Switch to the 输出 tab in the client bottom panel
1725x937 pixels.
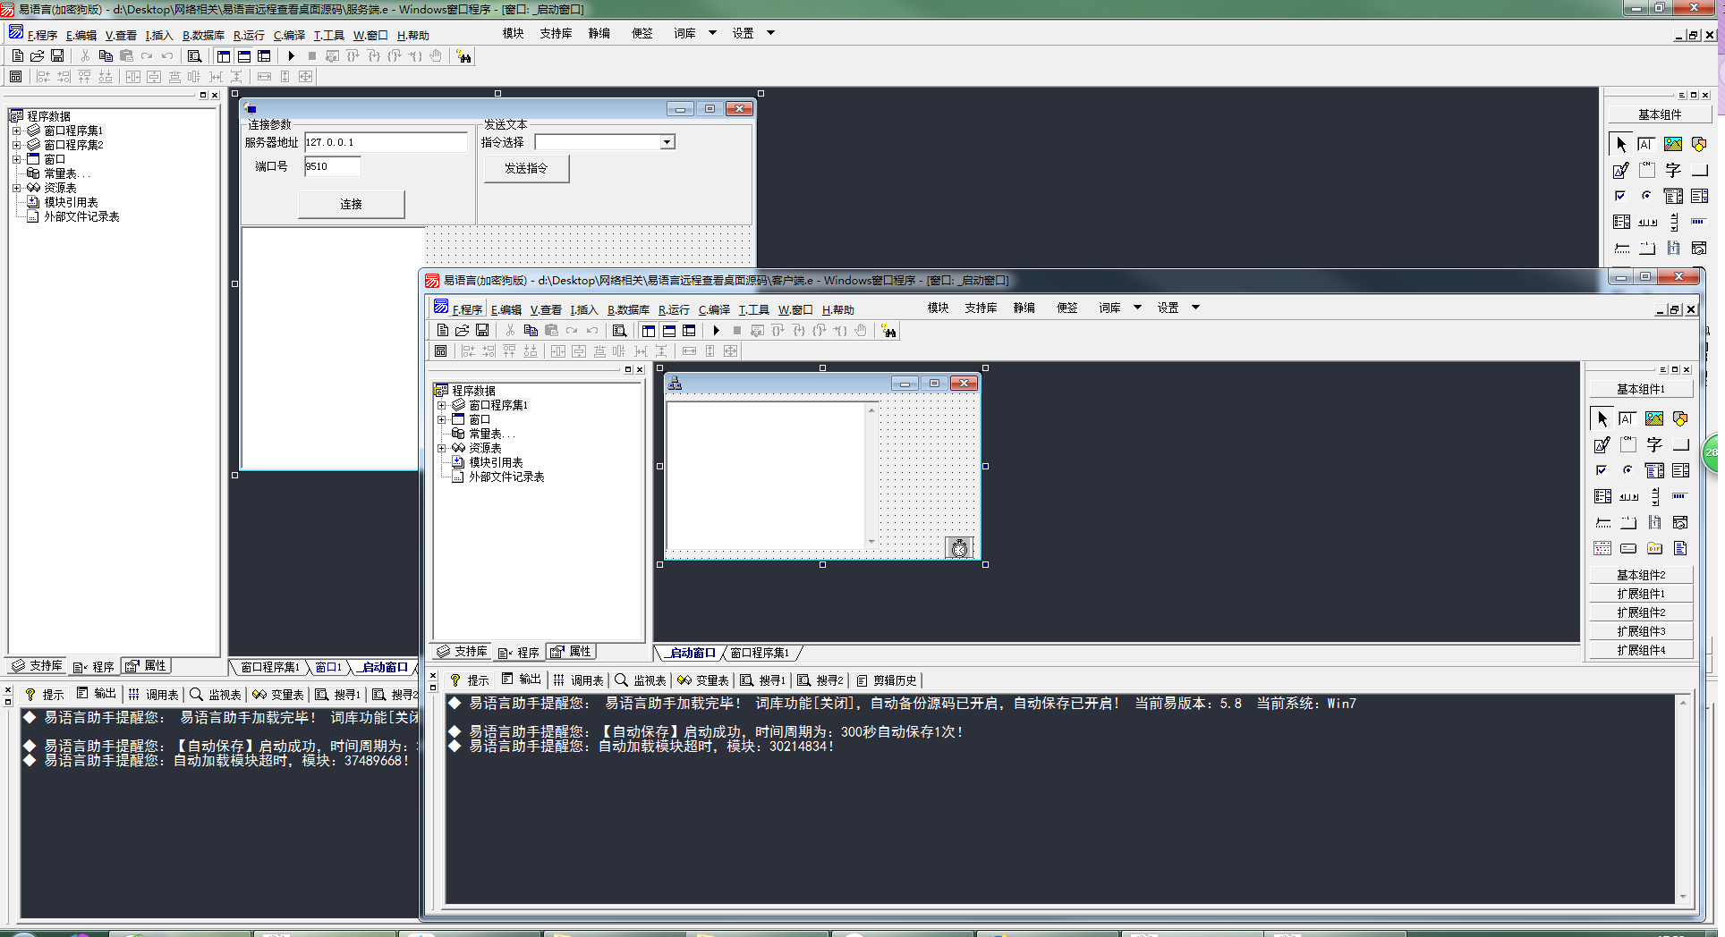[521, 680]
